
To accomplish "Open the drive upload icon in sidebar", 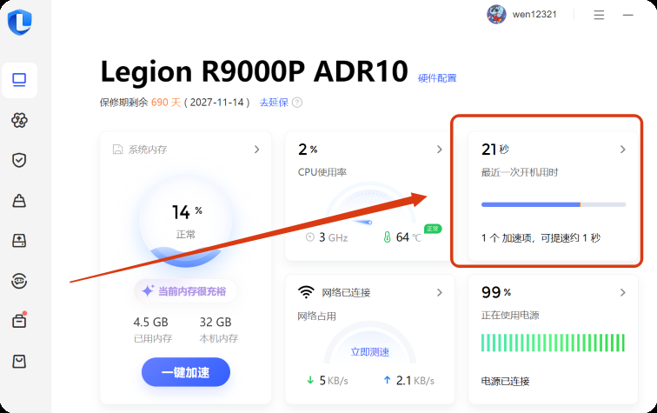I will point(19,240).
